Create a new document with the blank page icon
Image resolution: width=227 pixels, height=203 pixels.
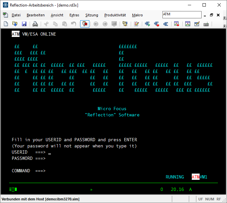[x=6, y=24]
